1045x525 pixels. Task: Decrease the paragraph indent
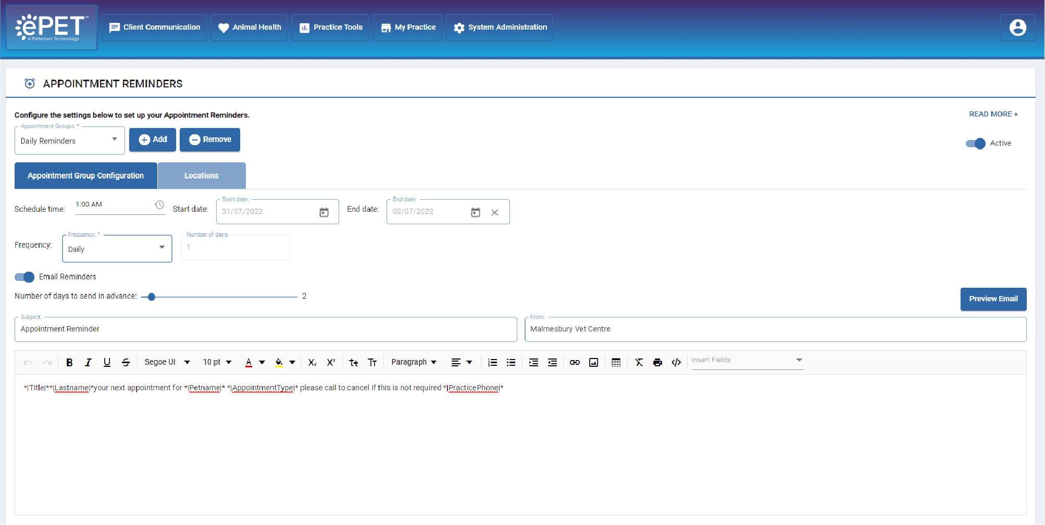coord(552,363)
